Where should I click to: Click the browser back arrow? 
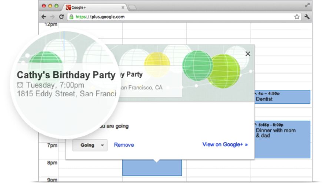click(44, 17)
